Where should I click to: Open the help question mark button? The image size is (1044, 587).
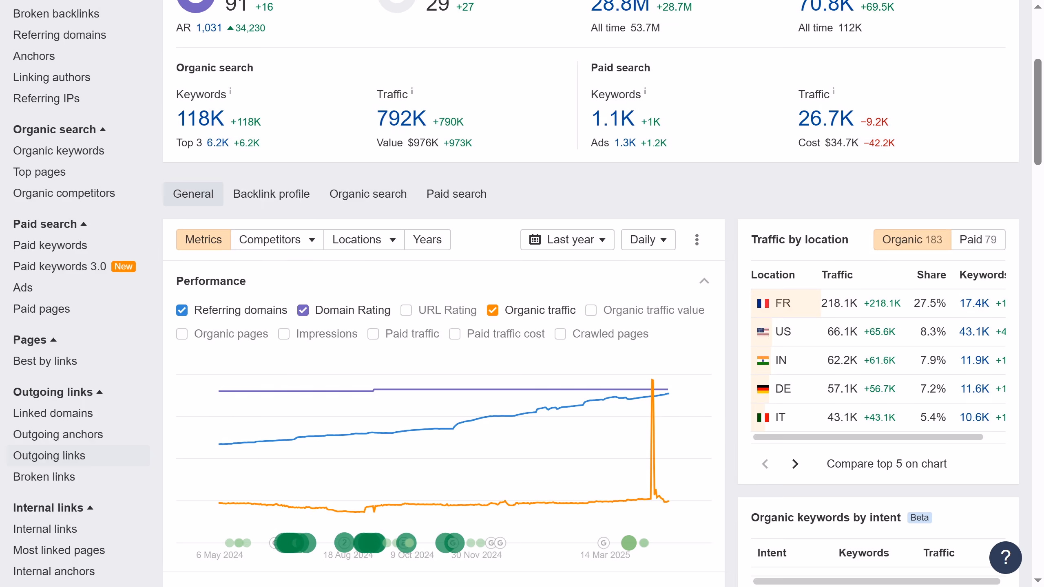tap(1005, 557)
